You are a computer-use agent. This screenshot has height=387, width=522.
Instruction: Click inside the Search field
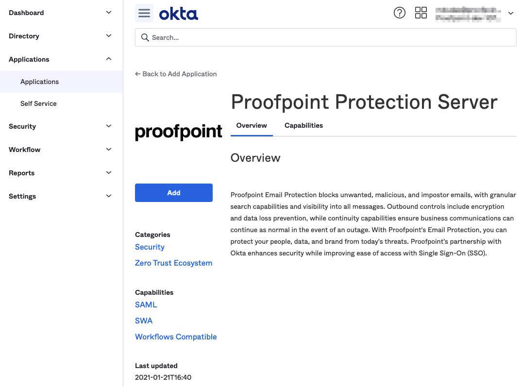(325, 37)
